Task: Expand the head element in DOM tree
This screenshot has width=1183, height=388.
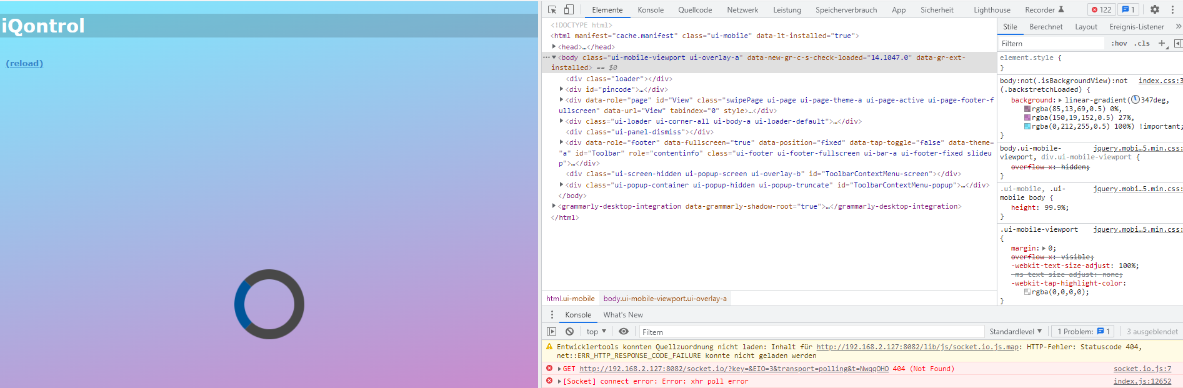Action: point(554,47)
